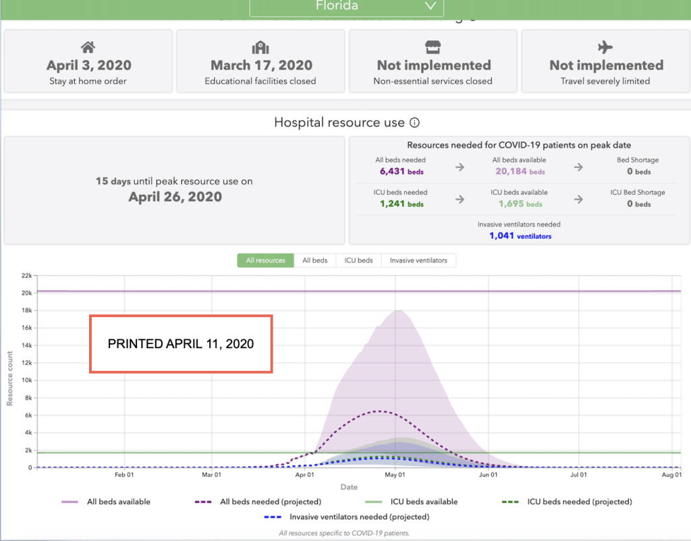691x541 pixels.
Task: Click the house icon above April 3, 2020
Action: click(88, 47)
